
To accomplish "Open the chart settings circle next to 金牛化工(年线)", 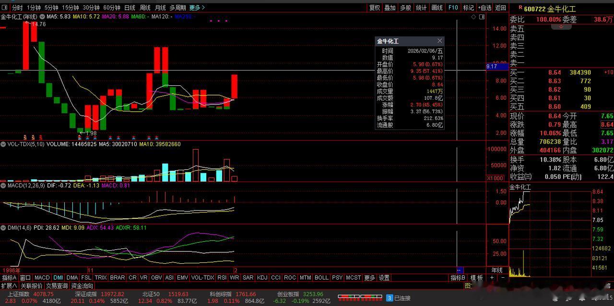I will pyautogui.click(x=42, y=17).
